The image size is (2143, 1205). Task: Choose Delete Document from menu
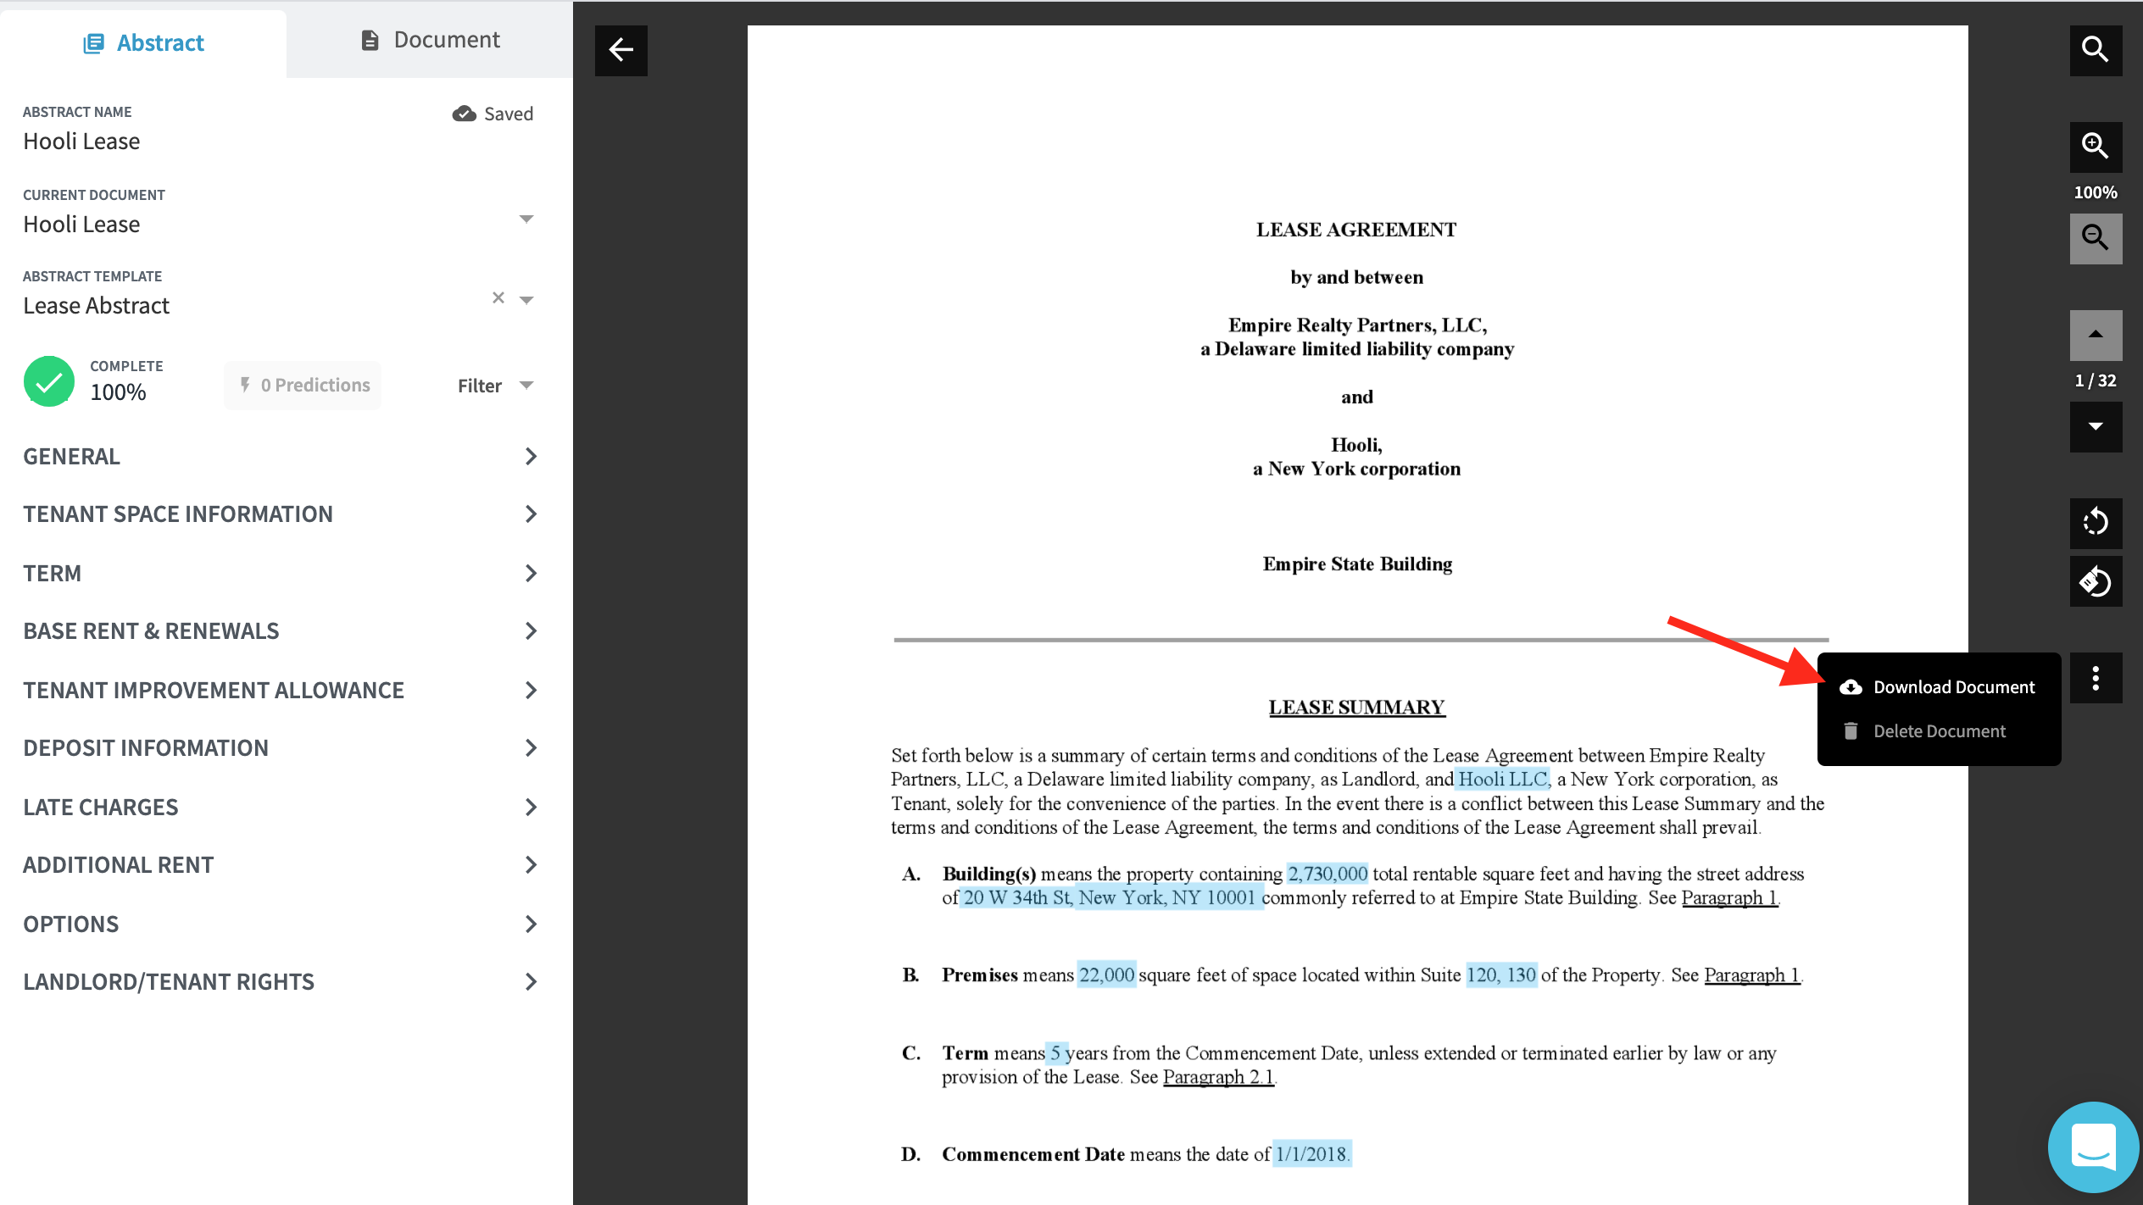(x=1939, y=731)
